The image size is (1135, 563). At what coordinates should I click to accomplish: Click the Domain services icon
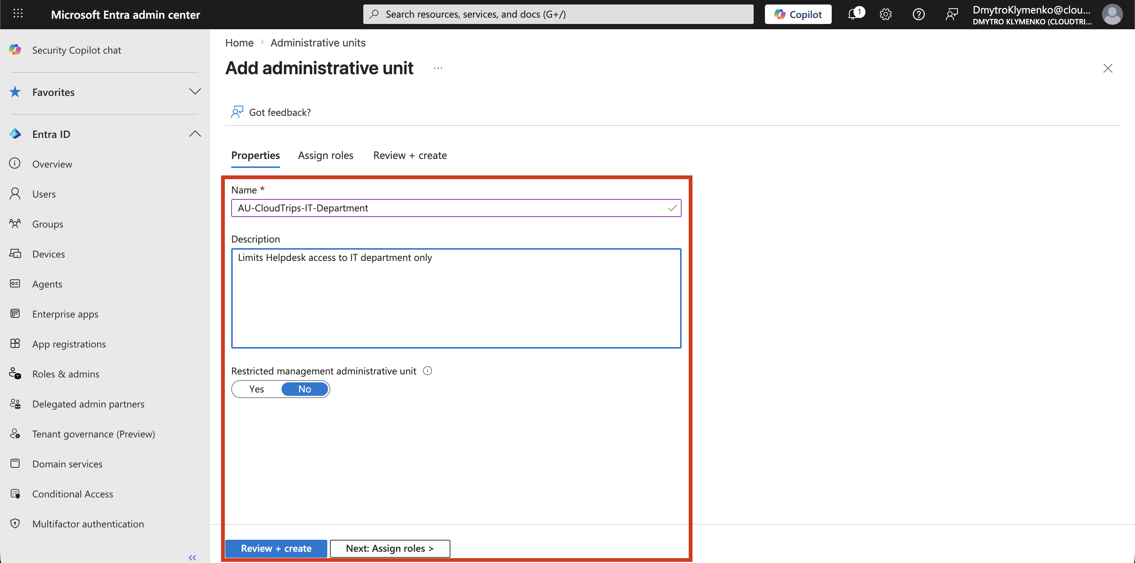click(x=15, y=464)
